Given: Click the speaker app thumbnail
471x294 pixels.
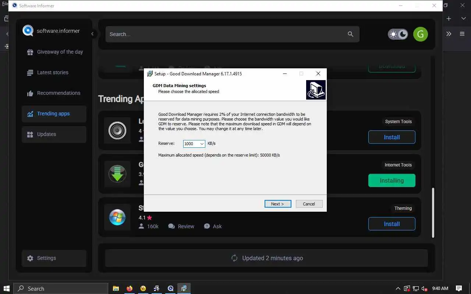Looking at the screenshot, I should [x=117, y=130].
